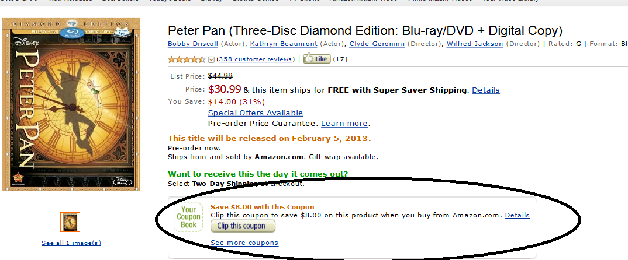This screenshot has width=628, height=260.
Task: Open Bobby Driscoll actor link
Action: [193, 44]
